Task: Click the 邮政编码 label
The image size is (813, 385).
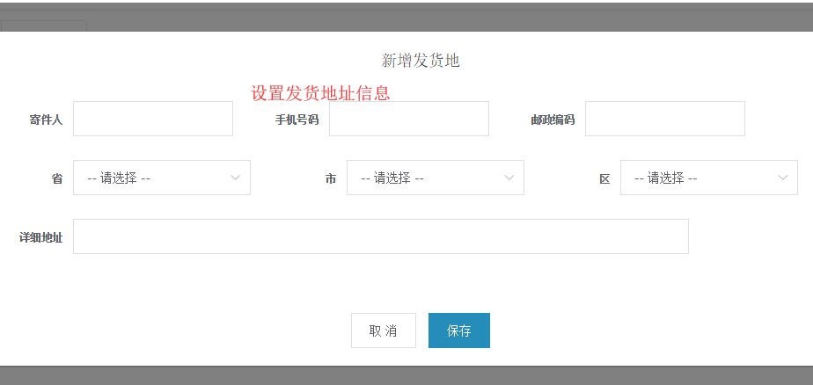Action: (553, 120)
